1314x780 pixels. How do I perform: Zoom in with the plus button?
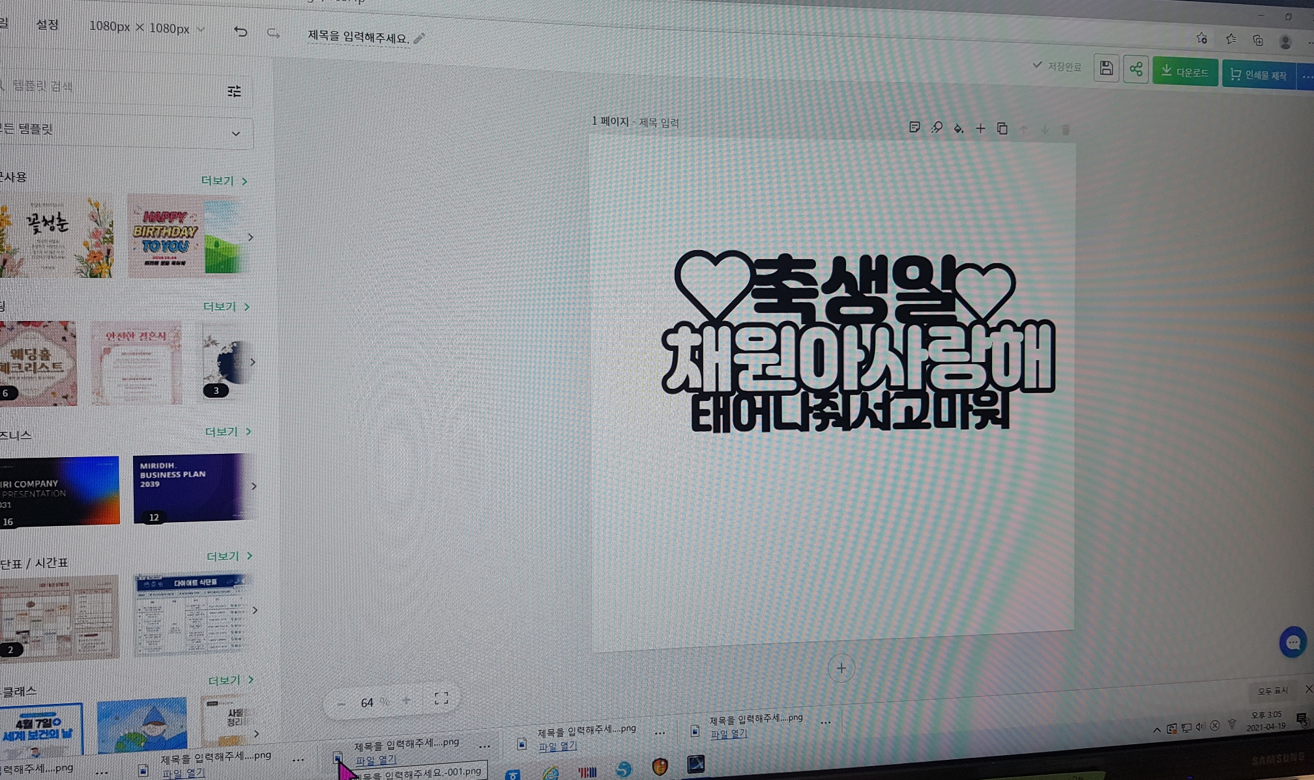point(406,701)
